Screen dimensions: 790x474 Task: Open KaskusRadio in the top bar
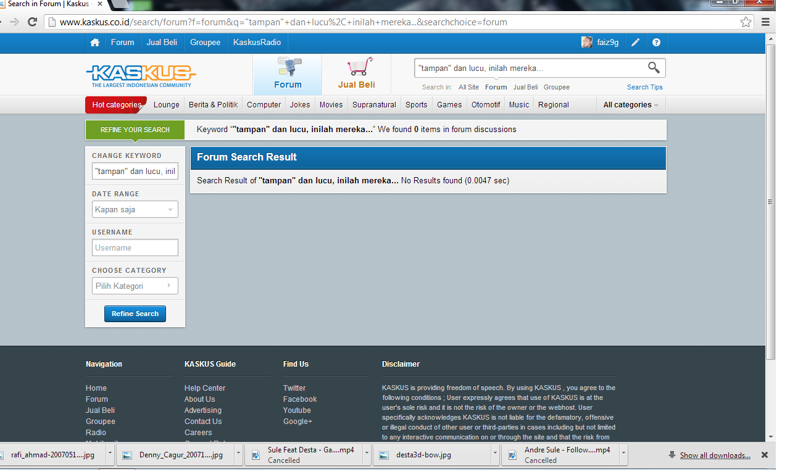point(257,43)
